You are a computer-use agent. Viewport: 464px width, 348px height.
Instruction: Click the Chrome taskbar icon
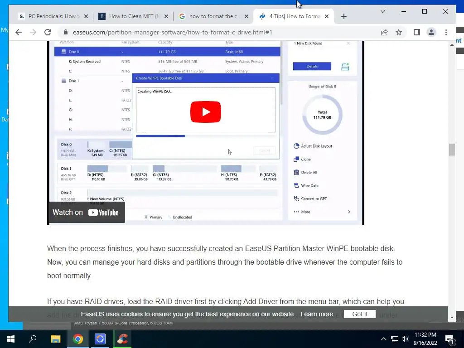[78, 339]
